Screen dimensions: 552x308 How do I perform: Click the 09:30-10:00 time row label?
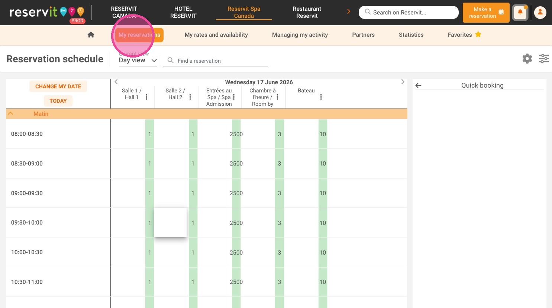(27, 223)
